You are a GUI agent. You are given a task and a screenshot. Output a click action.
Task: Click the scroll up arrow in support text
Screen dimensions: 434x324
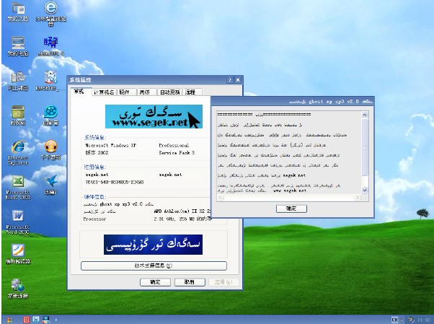[365, 115]
